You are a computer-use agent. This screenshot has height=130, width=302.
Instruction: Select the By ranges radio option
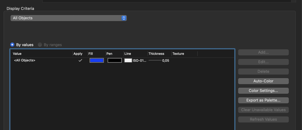pyautogui.click(x=40, y=45)
